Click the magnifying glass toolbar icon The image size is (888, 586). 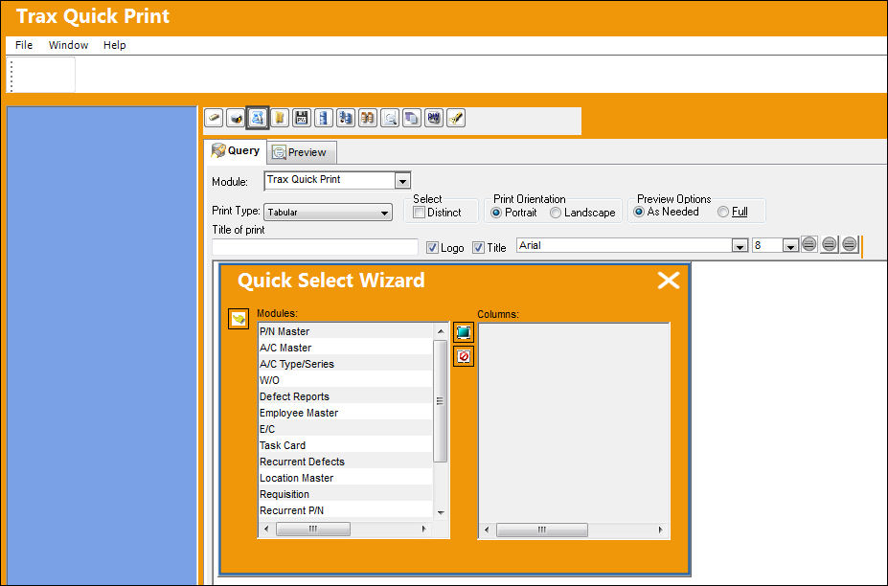point(390,119)
